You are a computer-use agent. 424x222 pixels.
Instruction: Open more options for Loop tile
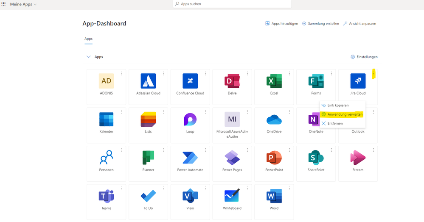[x=205, y=112]
